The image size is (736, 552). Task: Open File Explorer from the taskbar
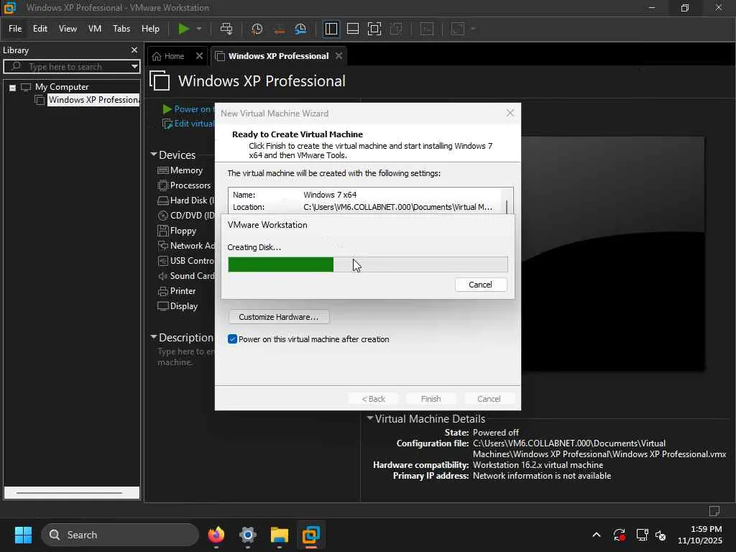click(280, 535)
